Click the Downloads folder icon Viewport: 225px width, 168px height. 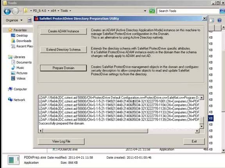tap(13, 41)
